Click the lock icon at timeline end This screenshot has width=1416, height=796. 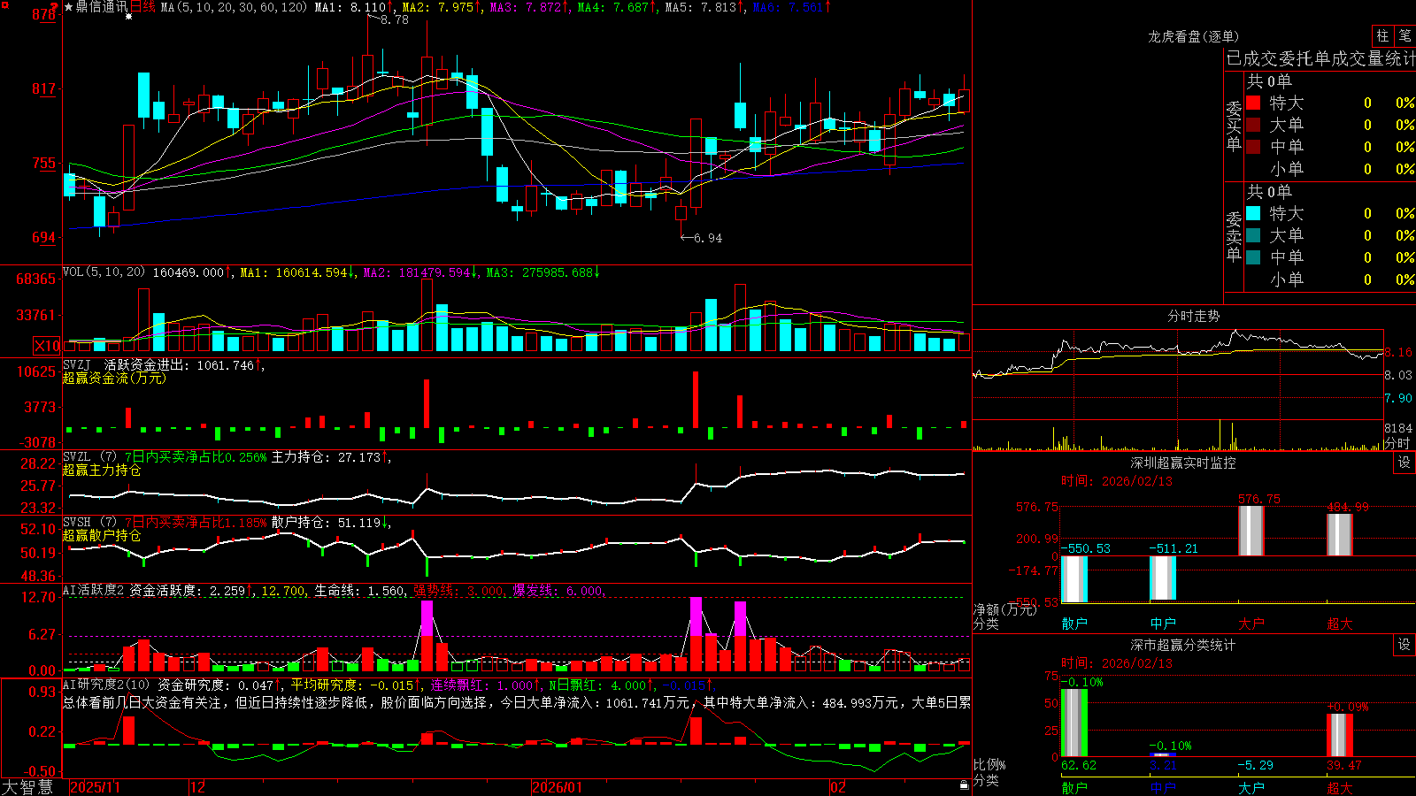964,785
